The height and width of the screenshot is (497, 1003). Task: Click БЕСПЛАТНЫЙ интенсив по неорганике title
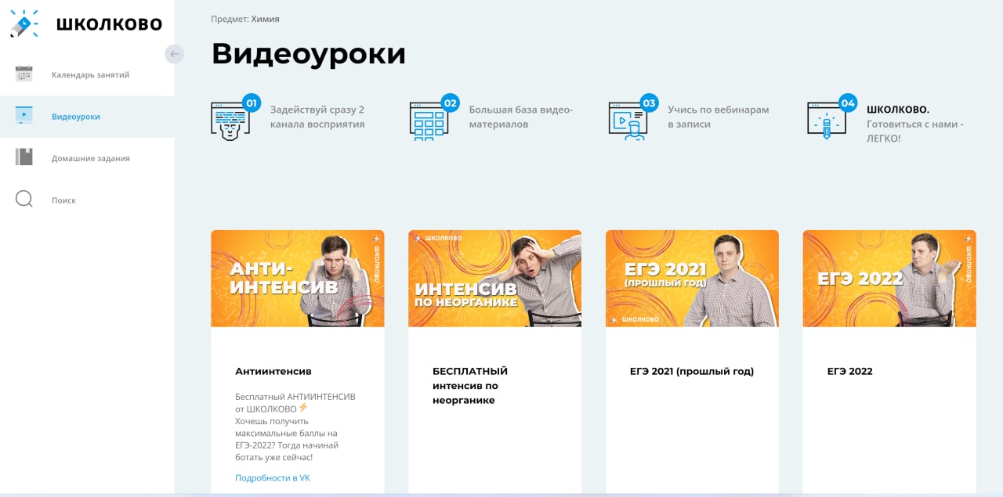point(470,386)
